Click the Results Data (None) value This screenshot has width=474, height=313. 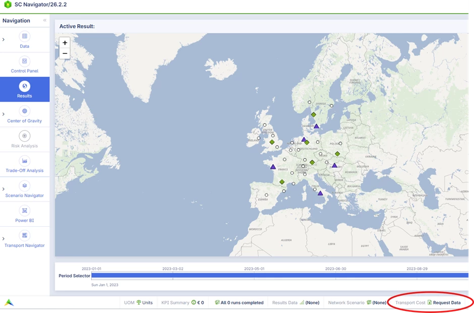pos(312,302)
